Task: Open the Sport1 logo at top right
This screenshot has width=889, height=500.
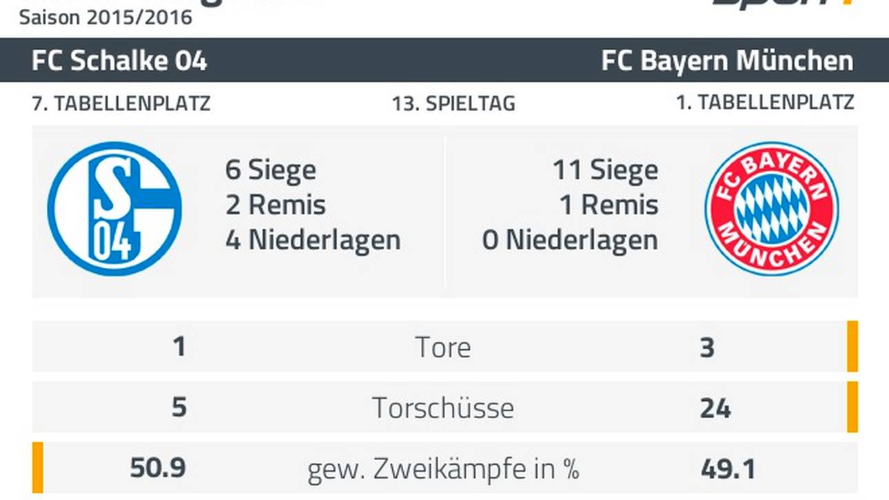Action: tap(786, 3)
